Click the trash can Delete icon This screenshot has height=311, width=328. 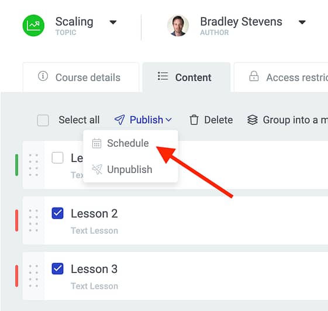[x=194, y=120]
